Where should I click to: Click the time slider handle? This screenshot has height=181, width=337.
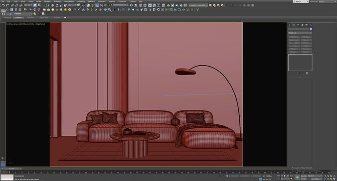[11, 169]
